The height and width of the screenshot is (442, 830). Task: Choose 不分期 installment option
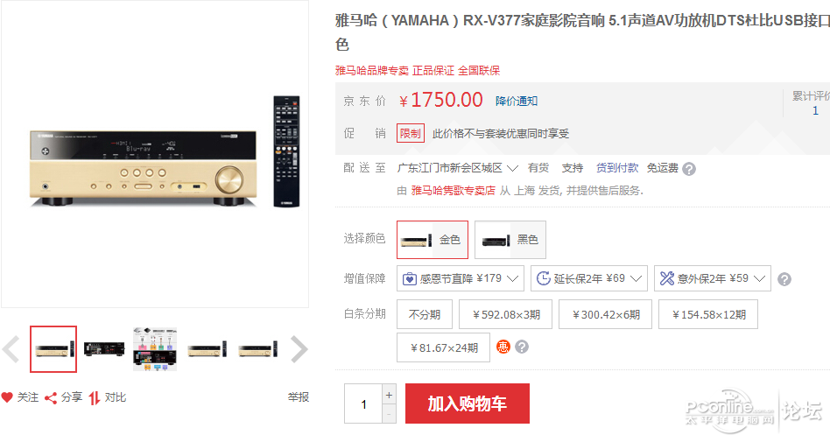[x=425, y=314]
